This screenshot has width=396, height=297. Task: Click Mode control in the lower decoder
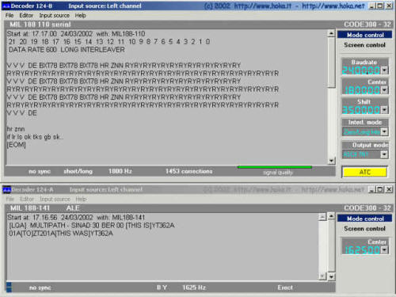coord(365,219)
